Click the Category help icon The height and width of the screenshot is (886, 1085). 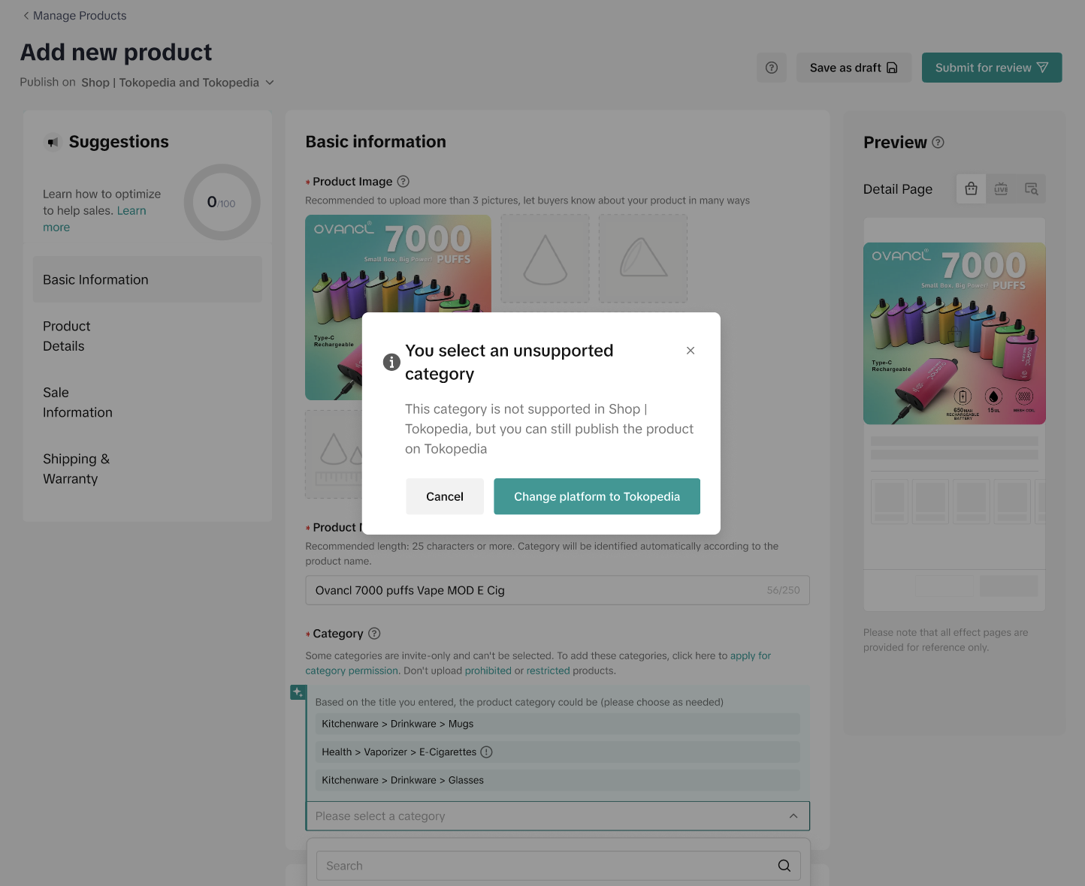374,633
